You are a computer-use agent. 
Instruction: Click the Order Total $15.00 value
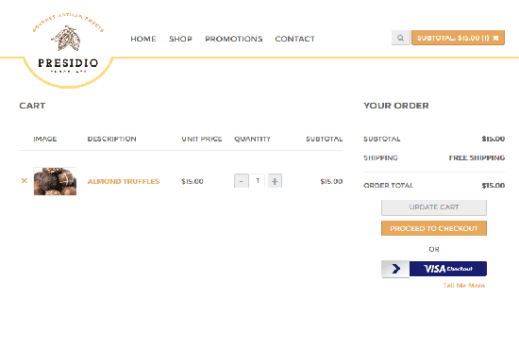(x=494, y=186)
